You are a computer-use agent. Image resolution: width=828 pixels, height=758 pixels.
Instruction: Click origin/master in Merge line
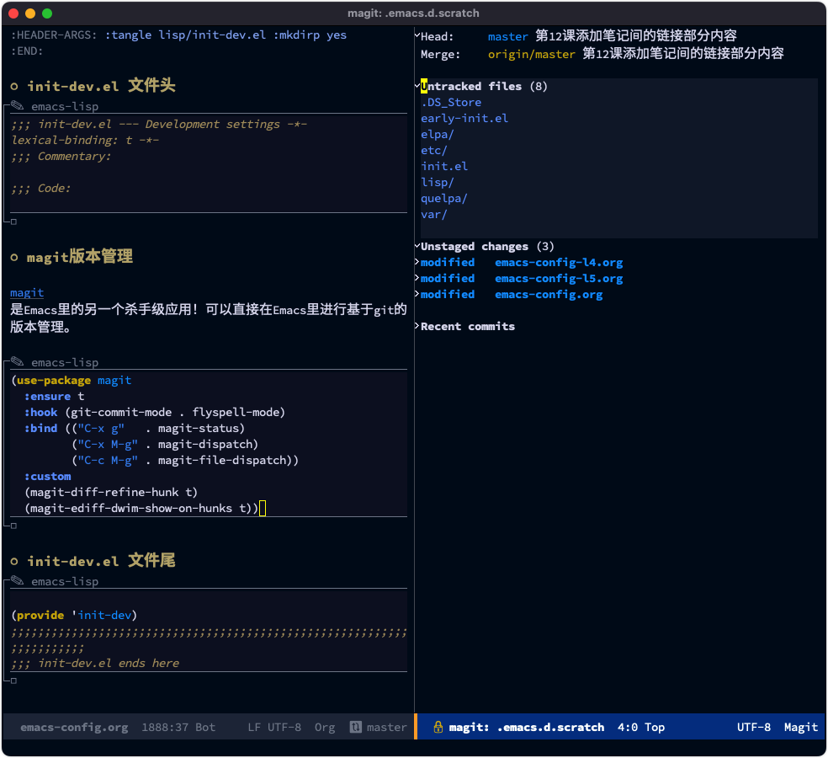coord(531,54)
